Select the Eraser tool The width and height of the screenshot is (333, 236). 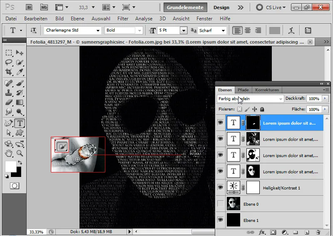click(9, 102)
